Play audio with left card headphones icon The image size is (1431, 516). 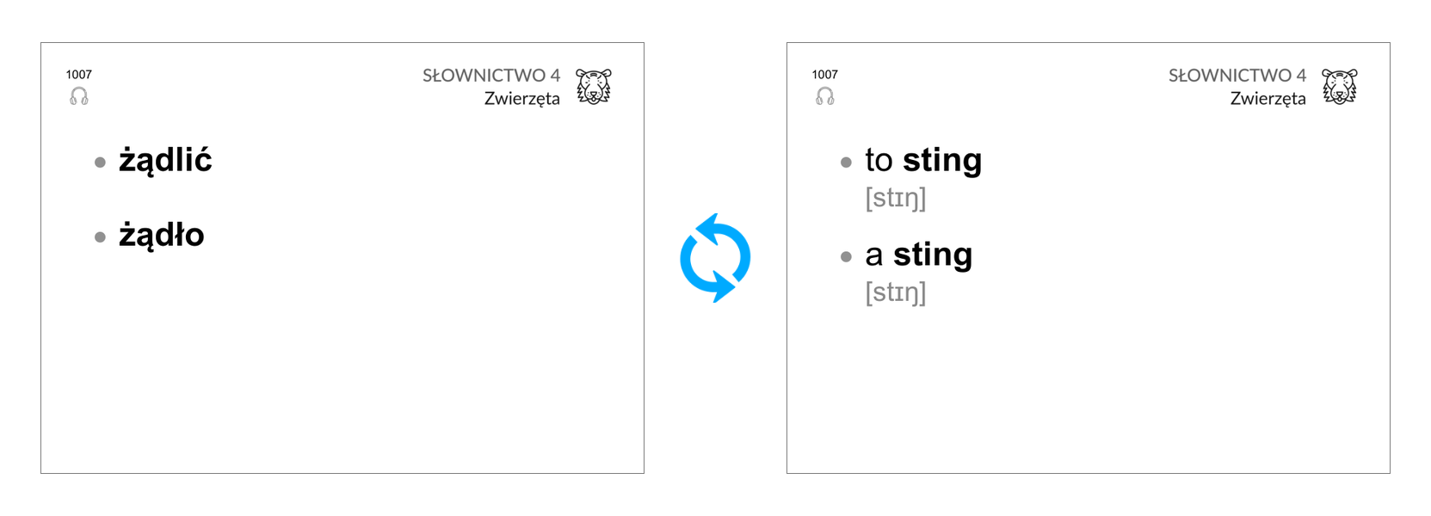point(79,96)
